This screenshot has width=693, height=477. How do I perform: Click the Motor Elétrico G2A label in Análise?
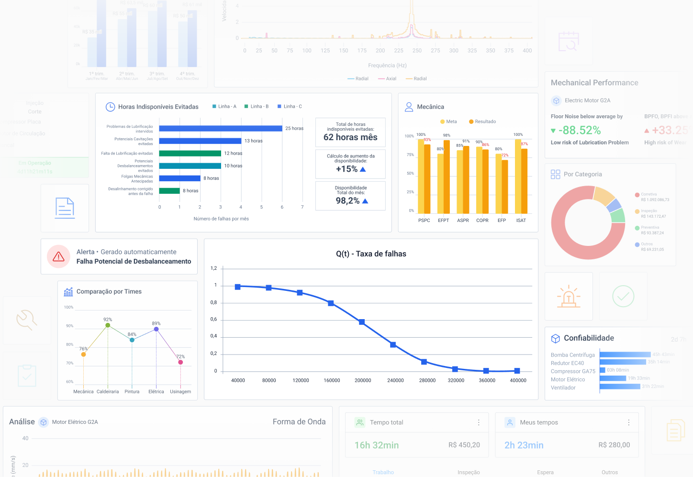pyautogui.click(x=75, y=422)
